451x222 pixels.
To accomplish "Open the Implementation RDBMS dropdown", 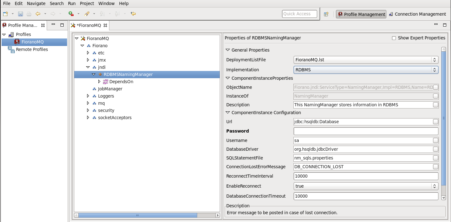I will [x=366, y=70].
